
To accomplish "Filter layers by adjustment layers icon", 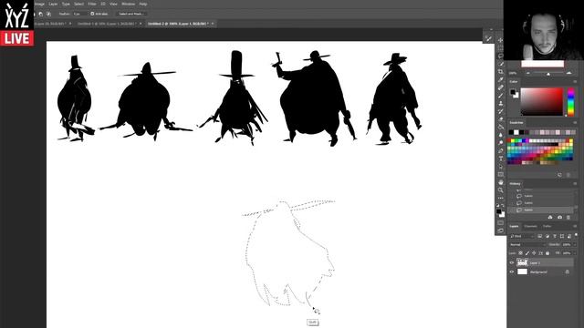I will [547, 236].
